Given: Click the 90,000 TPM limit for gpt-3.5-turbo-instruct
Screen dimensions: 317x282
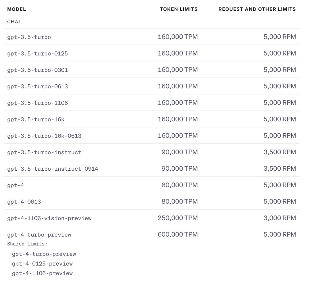Looking at the screenshot, I should 179,152.
